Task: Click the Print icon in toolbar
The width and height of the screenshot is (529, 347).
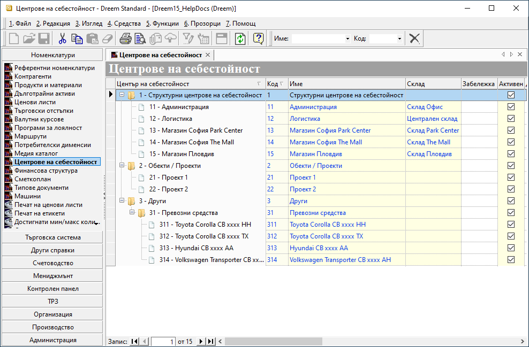Action: coord(125,38)
